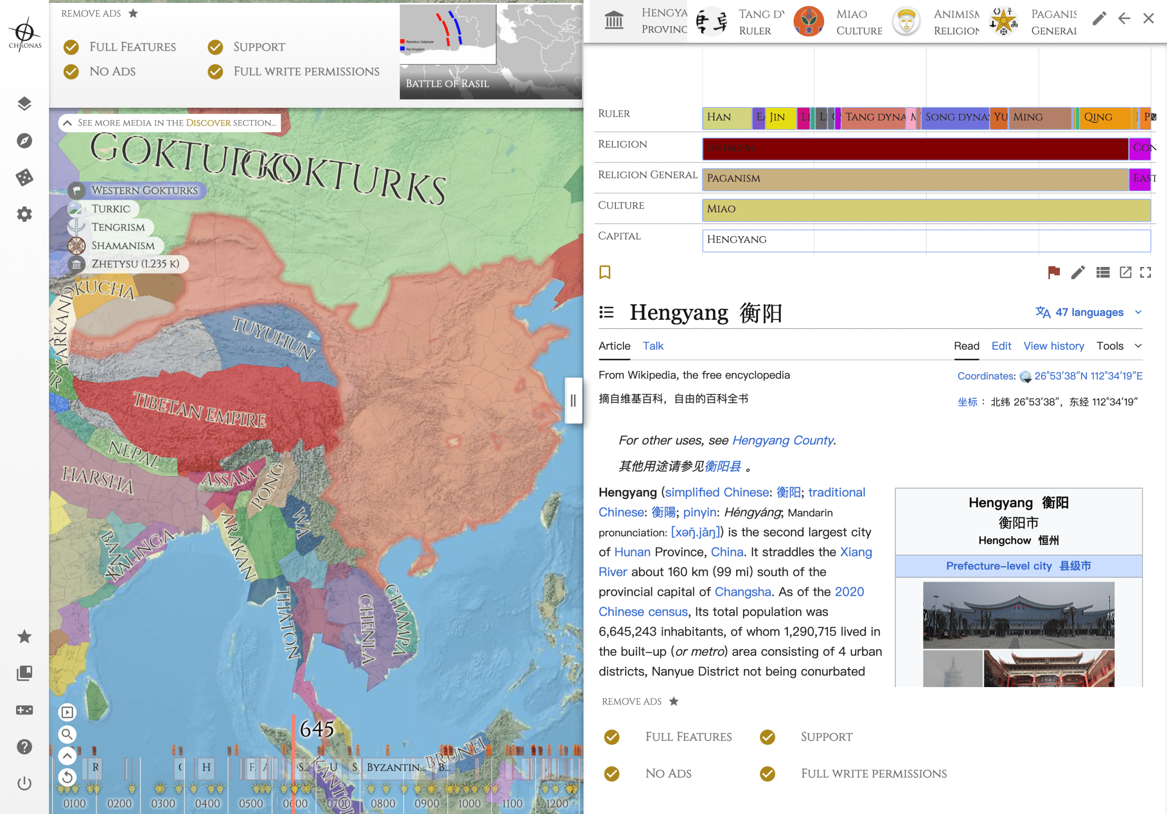Expand the article to fullscreen
The height and width of the screenshot is (814, 1167).
(x=1146, y=272)
